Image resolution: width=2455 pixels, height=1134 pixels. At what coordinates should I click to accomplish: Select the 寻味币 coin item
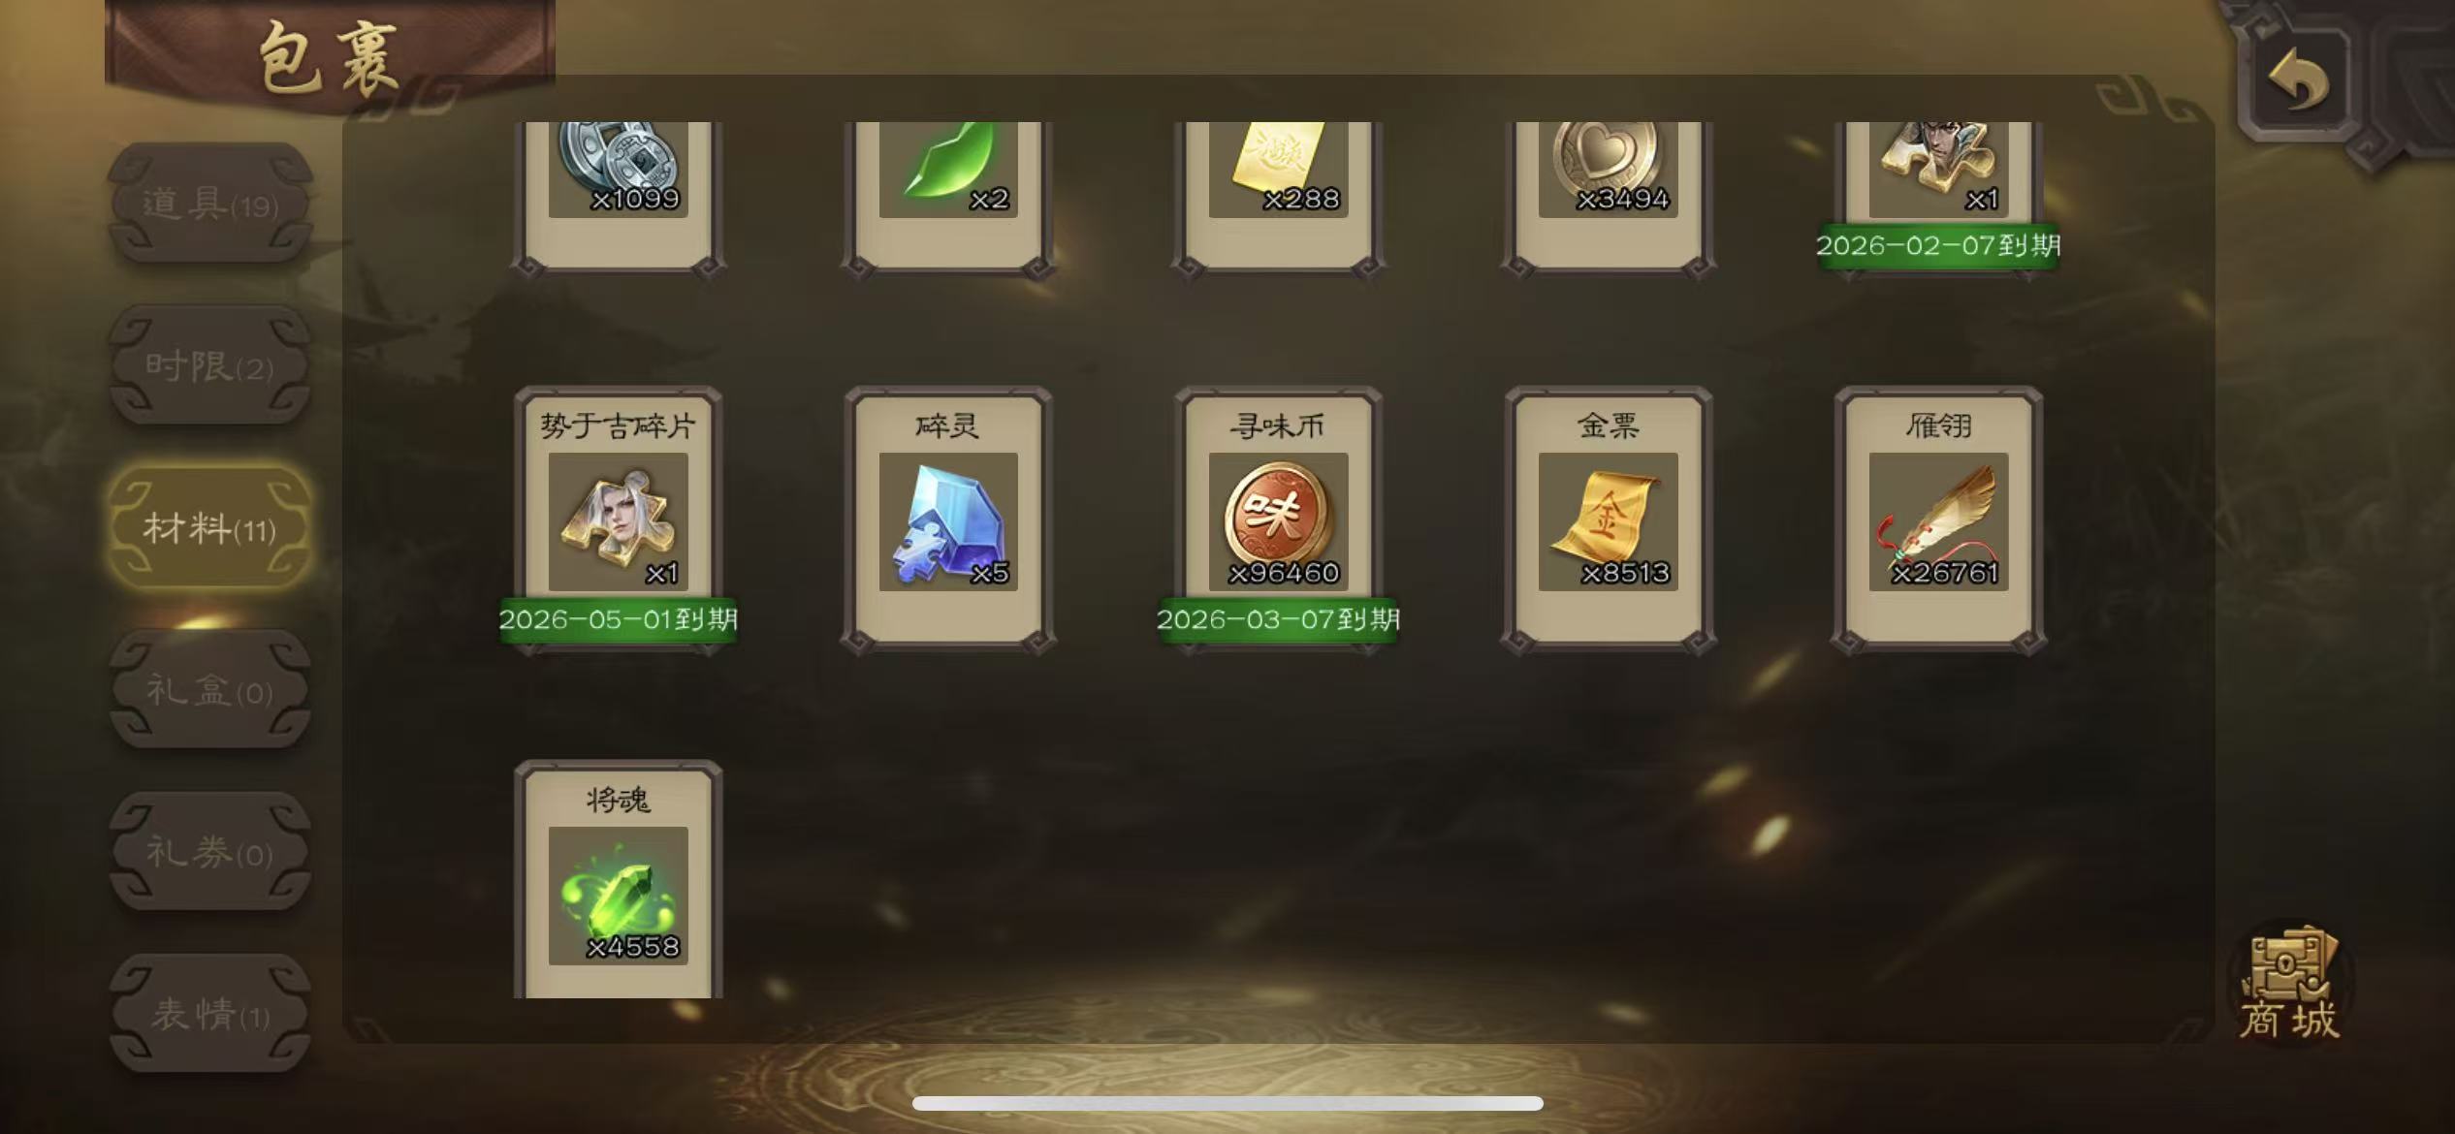click(1278, 520)
